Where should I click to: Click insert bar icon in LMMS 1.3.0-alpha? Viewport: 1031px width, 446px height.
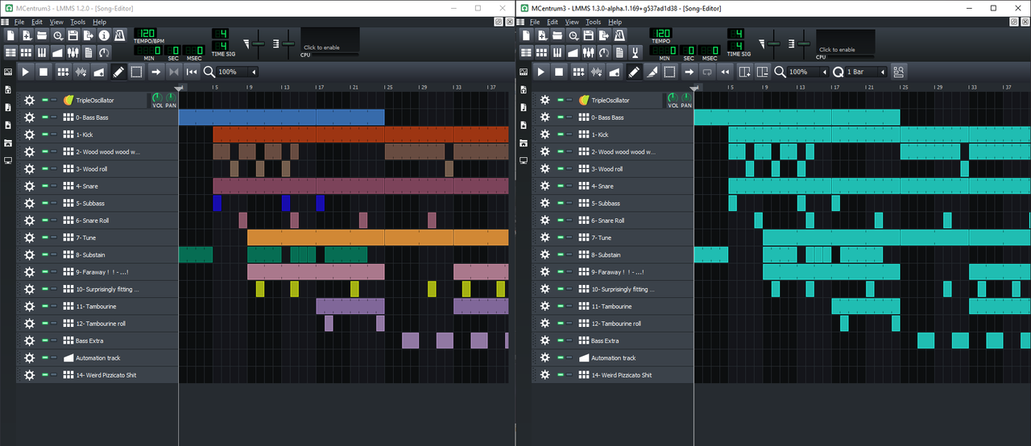click(745, 72)
